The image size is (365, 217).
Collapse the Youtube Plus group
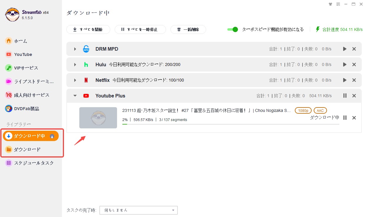(x=75, y=96)
